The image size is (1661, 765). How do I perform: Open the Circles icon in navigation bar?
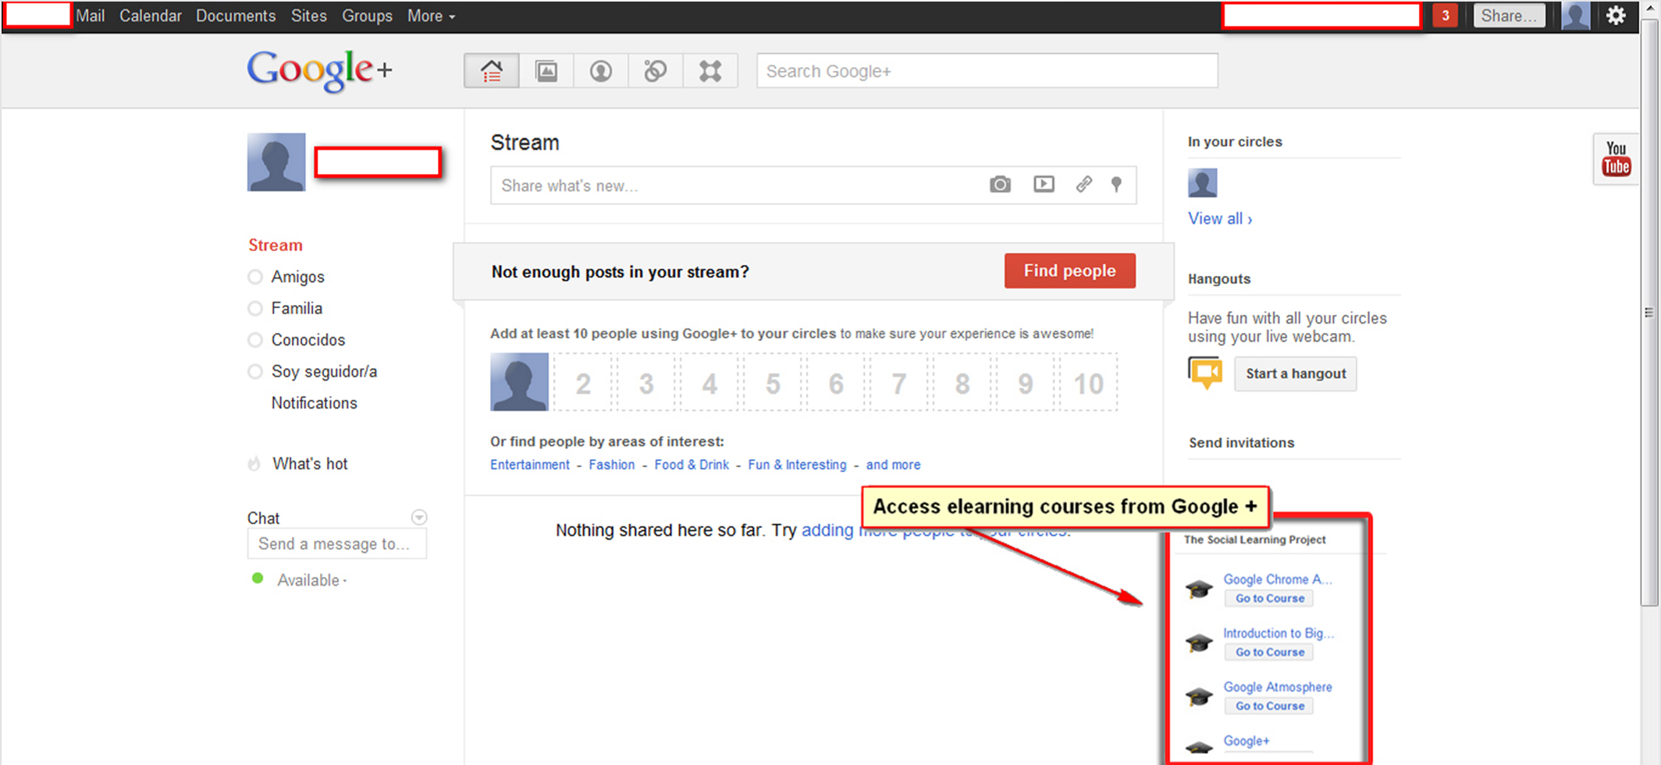pyautogui.click(x=655, y=71)
